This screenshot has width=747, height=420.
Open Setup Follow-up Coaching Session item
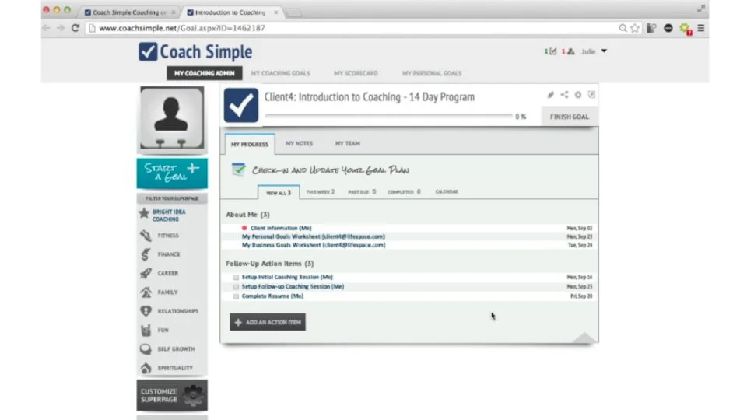(293, 287)
